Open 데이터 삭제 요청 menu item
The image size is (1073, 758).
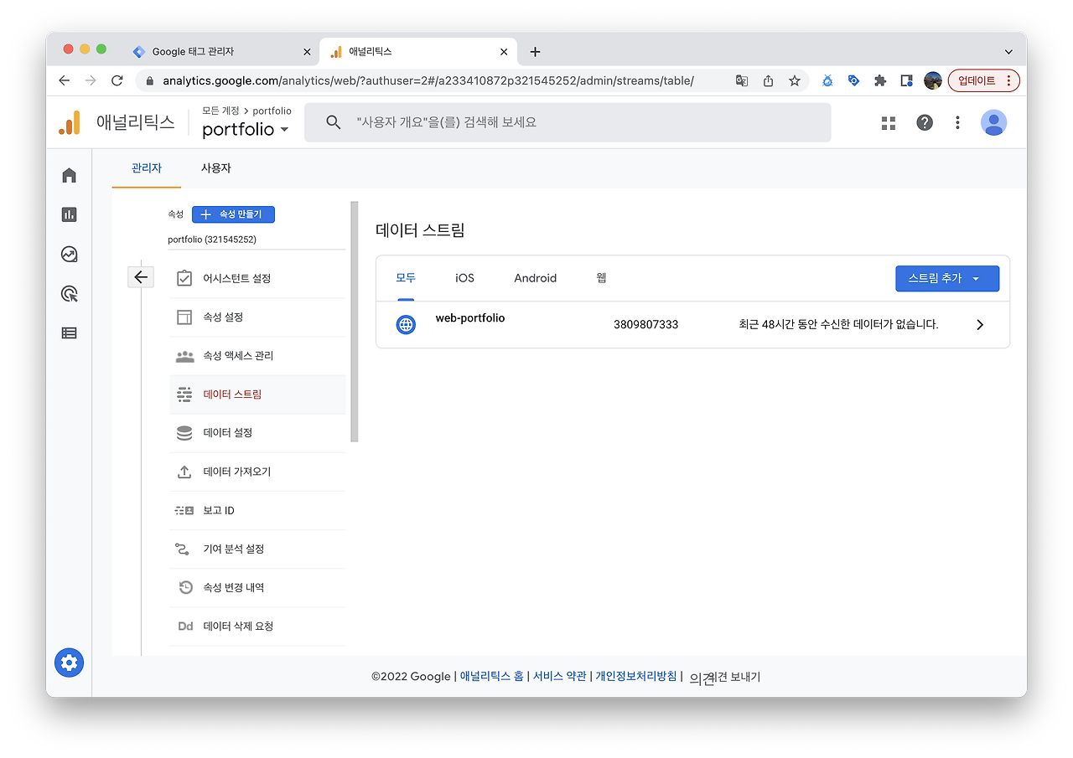point(257,626)
